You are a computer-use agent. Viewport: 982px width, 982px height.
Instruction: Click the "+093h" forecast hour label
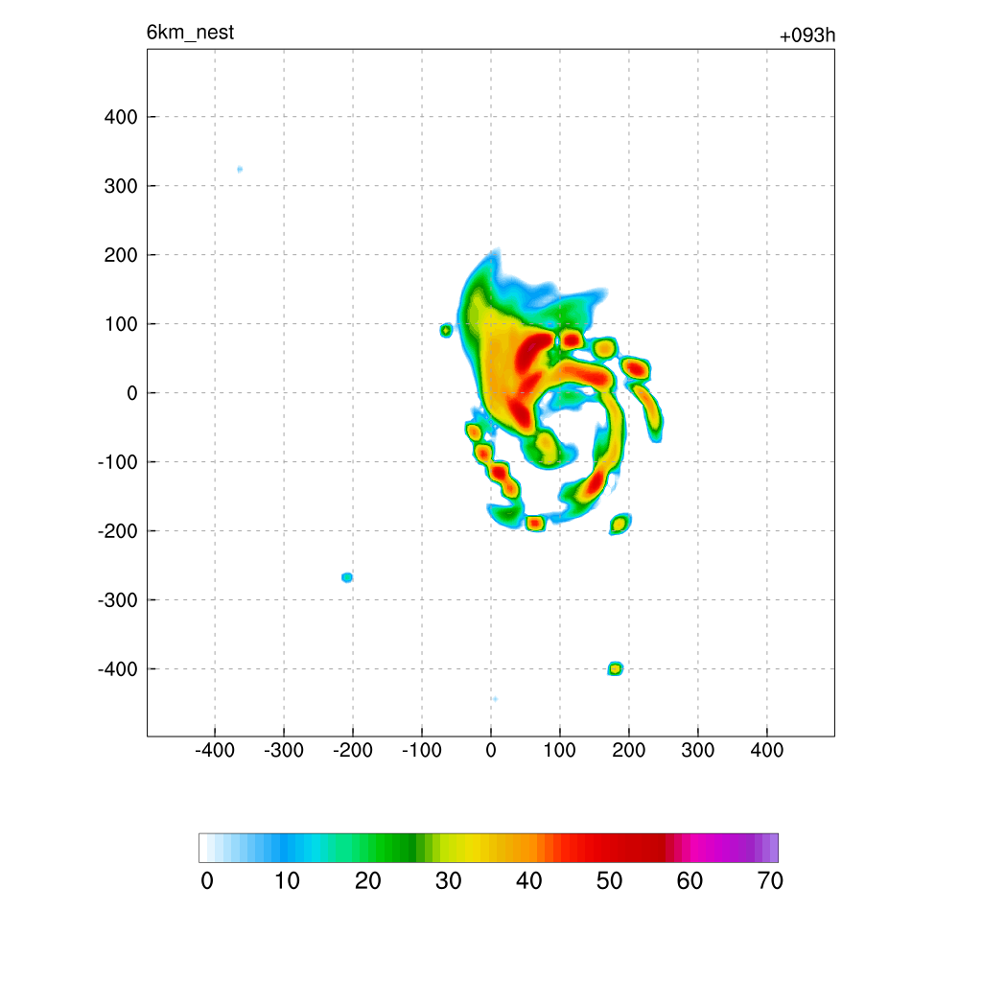coord(807,35)
